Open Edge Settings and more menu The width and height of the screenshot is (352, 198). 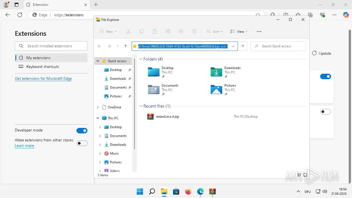pos(334,15)
